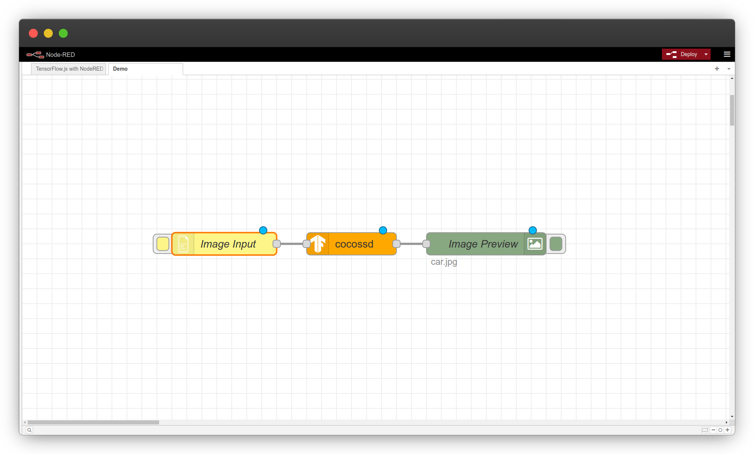Select the Image Preview node label

click(x=483, y=244)
